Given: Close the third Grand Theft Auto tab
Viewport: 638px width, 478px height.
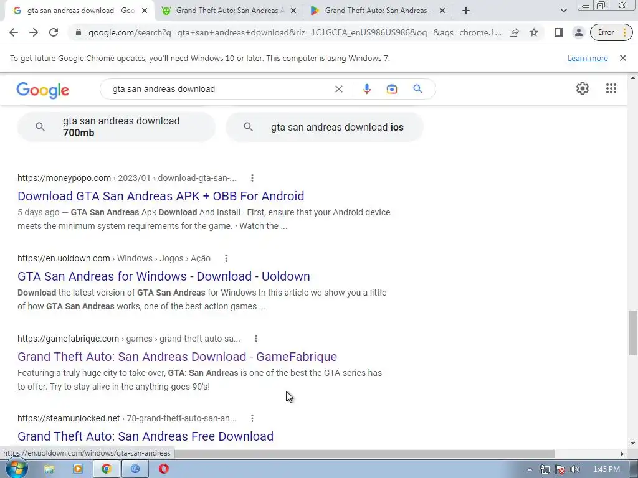Looking at the screenshot, I should (442, 11).
